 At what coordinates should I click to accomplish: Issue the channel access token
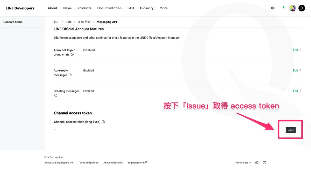tap(291, 130)
